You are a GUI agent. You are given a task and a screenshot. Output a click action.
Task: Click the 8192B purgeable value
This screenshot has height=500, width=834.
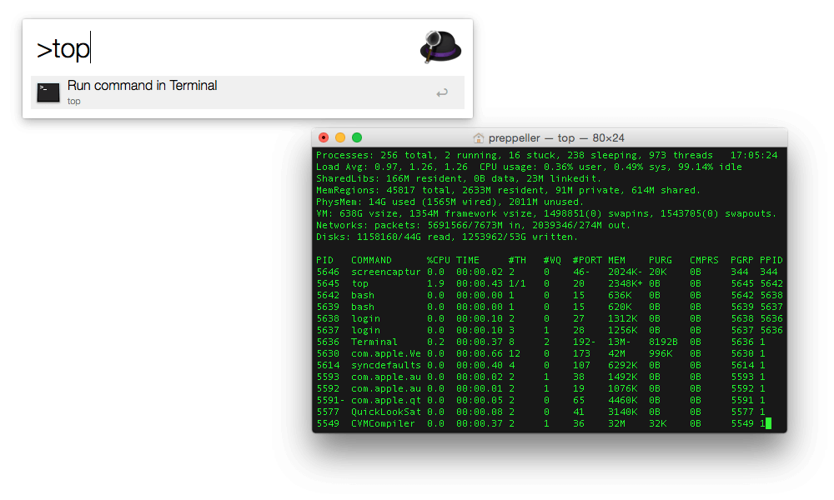tap(663, 342)
